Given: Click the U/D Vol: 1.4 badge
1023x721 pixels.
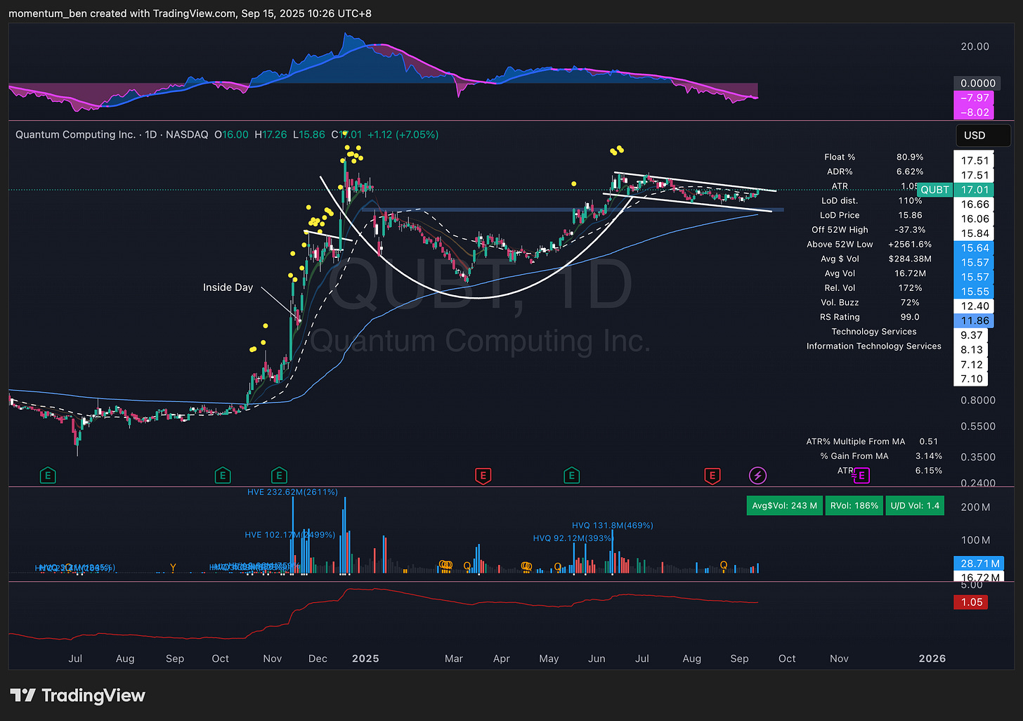Looking at the screenshot, I should point(915,505).
